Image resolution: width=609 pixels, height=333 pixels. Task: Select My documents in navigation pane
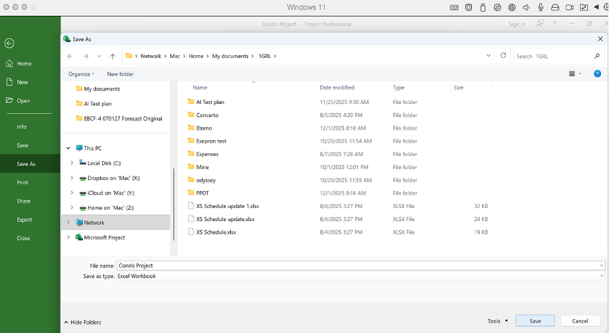[102, 89]
